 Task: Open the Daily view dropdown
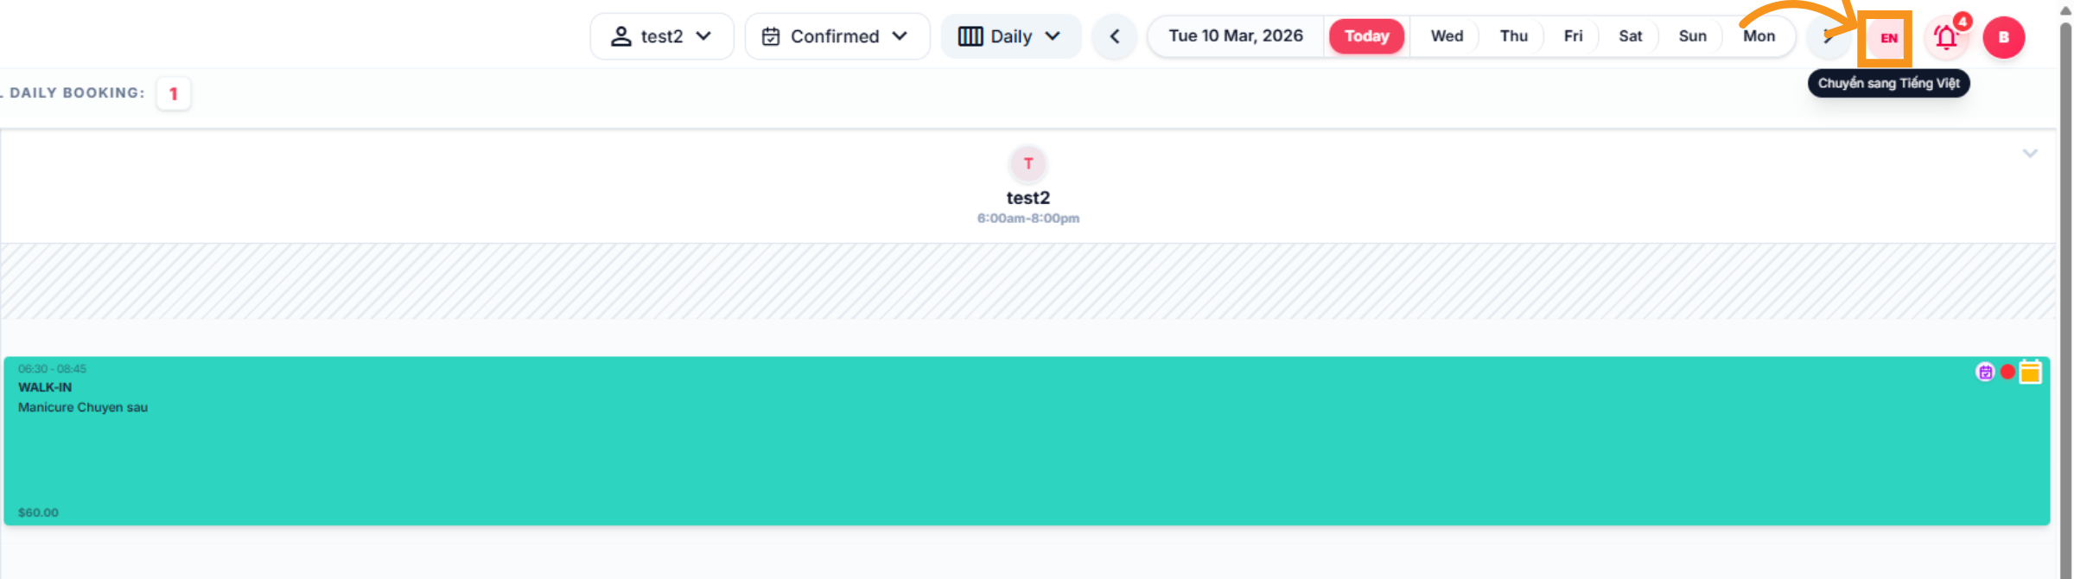pos(1010,36)
